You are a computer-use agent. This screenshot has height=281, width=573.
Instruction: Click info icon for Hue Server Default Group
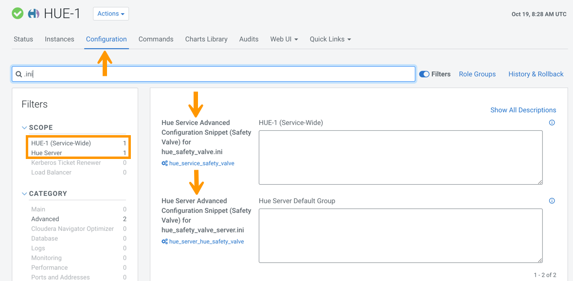pyautogui.click(x=552, y=201)
